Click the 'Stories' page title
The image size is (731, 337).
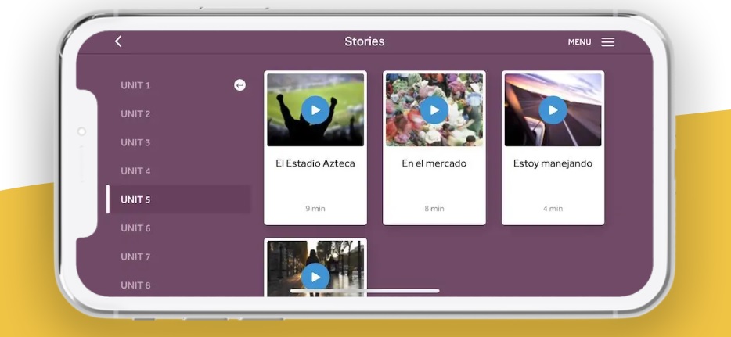point(365,41)
